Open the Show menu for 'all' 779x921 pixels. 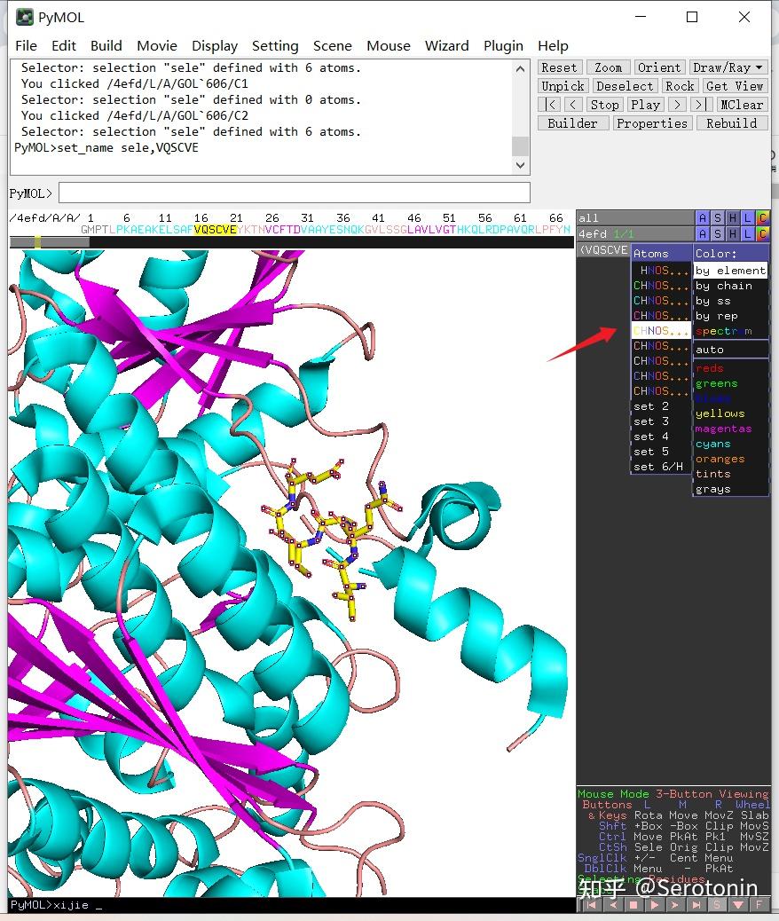coord(717,218)
